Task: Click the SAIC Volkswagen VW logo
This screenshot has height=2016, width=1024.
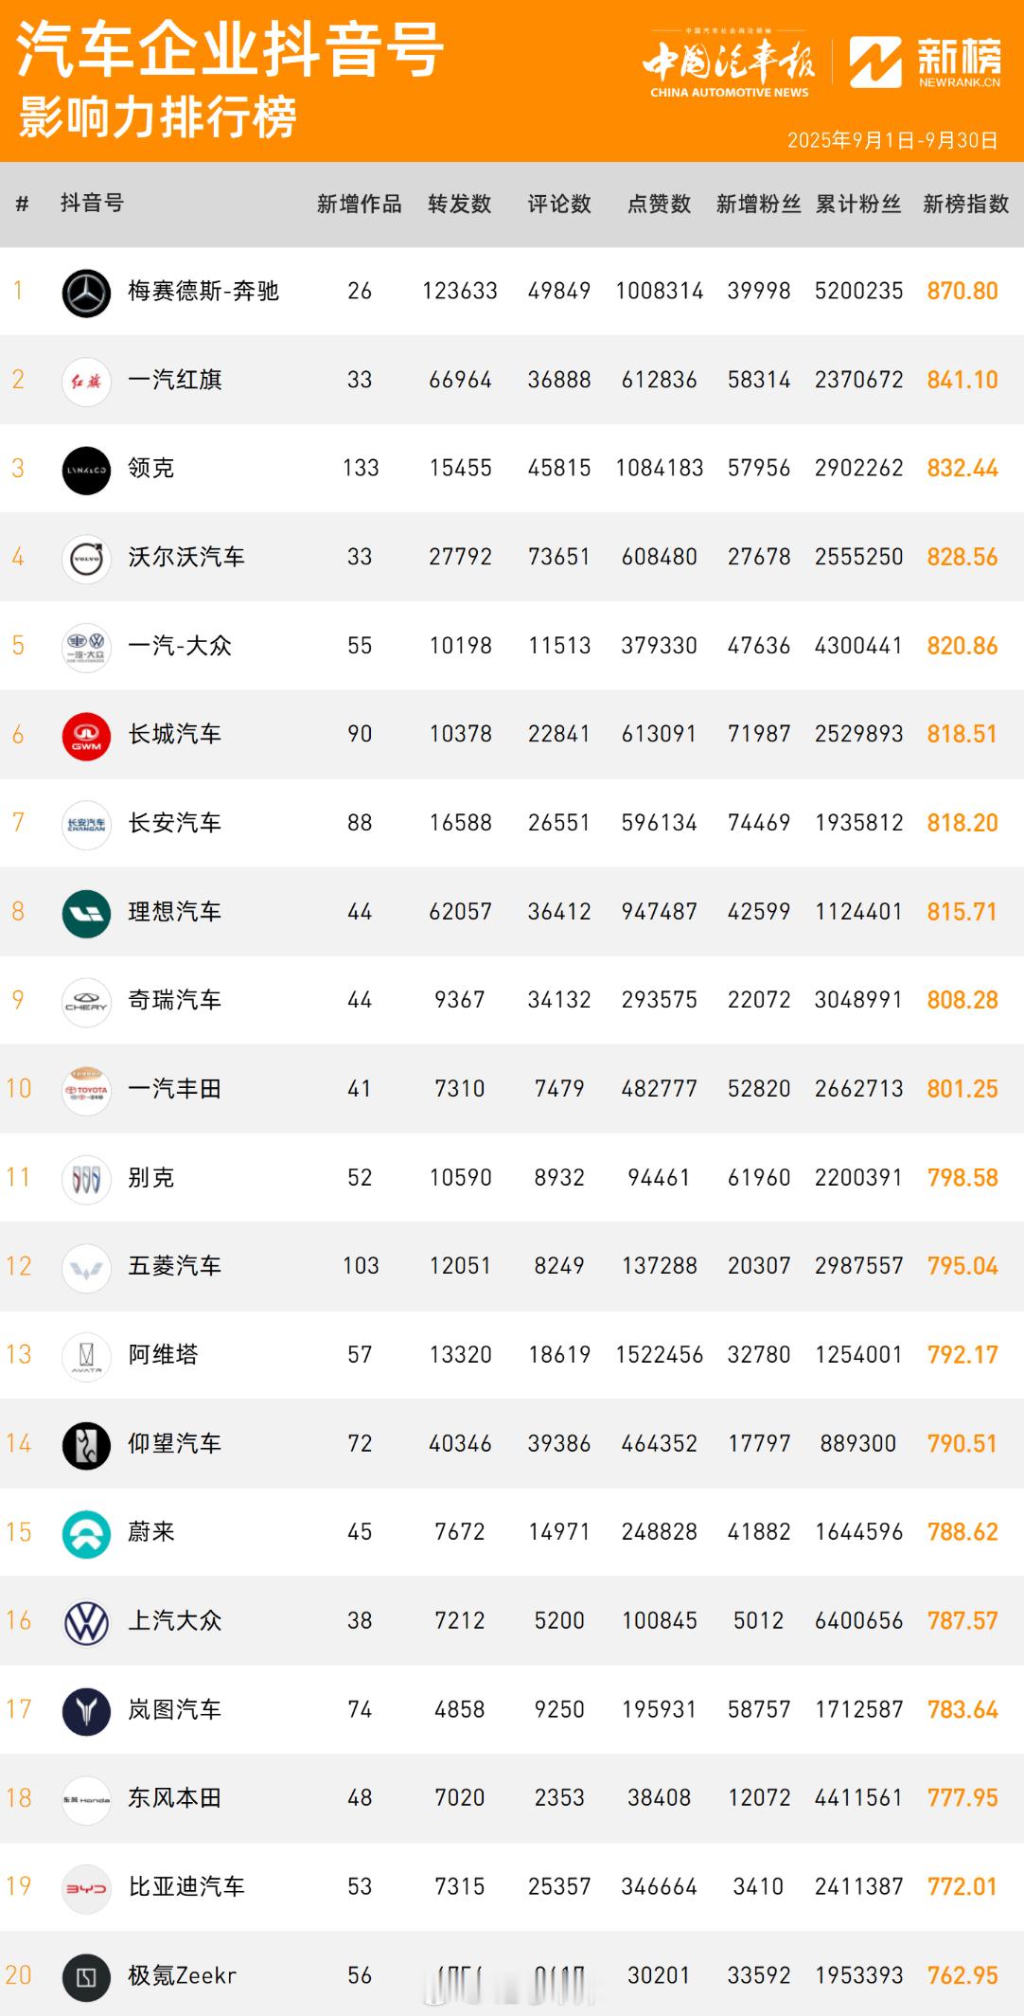Action: (86, 1622)
